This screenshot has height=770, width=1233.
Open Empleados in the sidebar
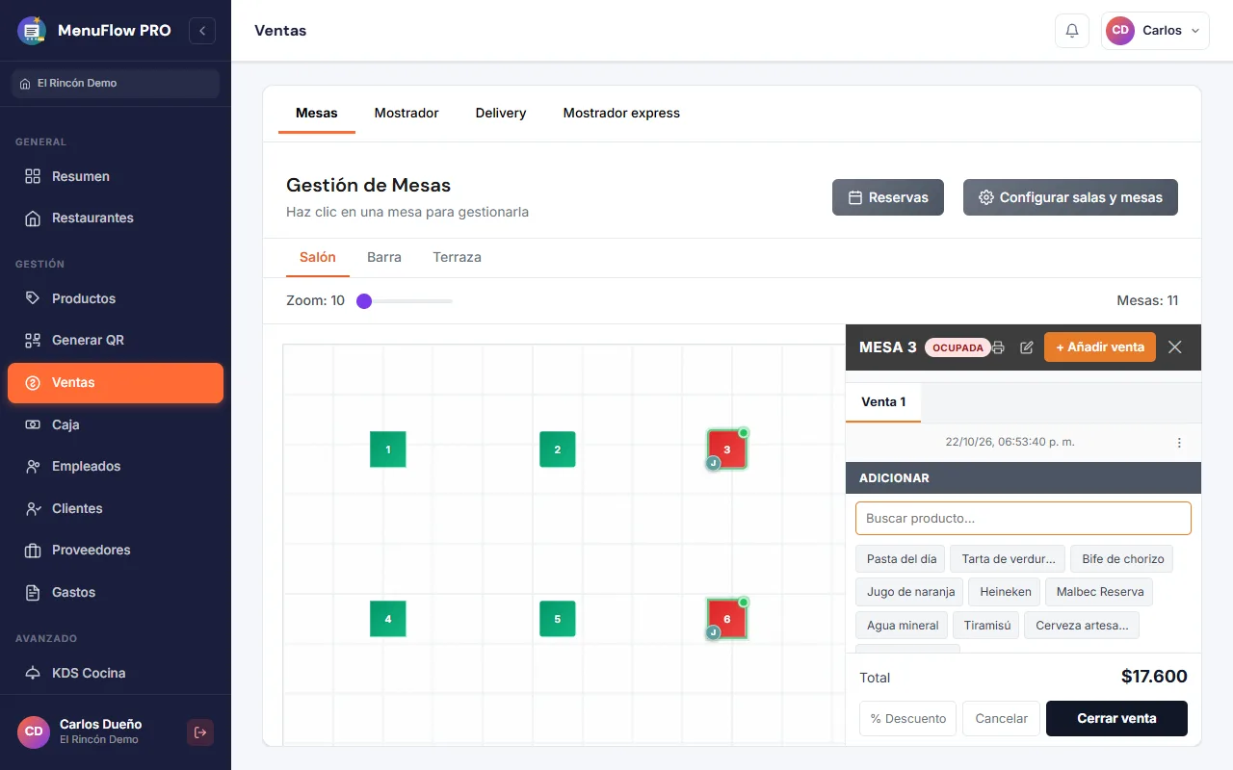tap(116, 466)
